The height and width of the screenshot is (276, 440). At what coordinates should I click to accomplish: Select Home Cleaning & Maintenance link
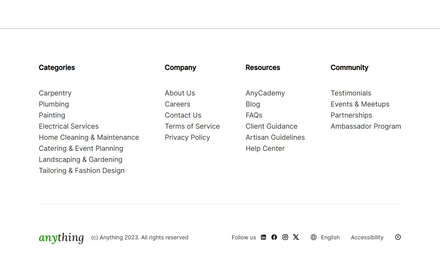click(89, 137)
